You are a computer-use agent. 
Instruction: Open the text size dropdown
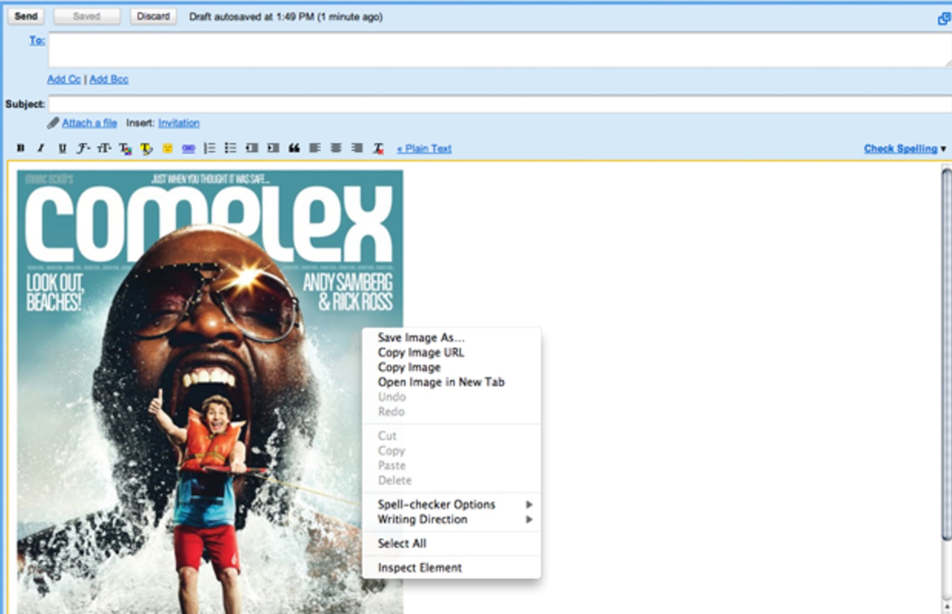[x=104, y=148]
